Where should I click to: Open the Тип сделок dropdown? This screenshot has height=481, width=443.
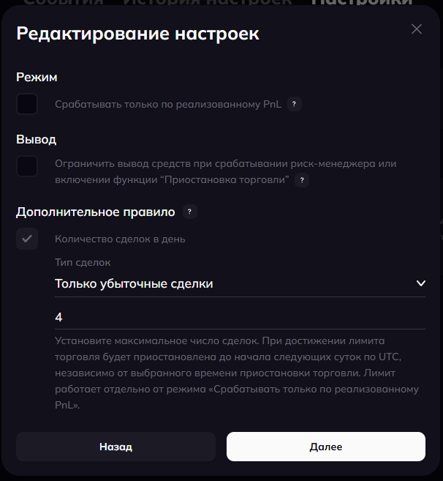[234, 283]
